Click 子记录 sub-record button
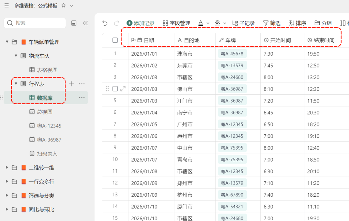349x221 pixels. tap(243, 23)
